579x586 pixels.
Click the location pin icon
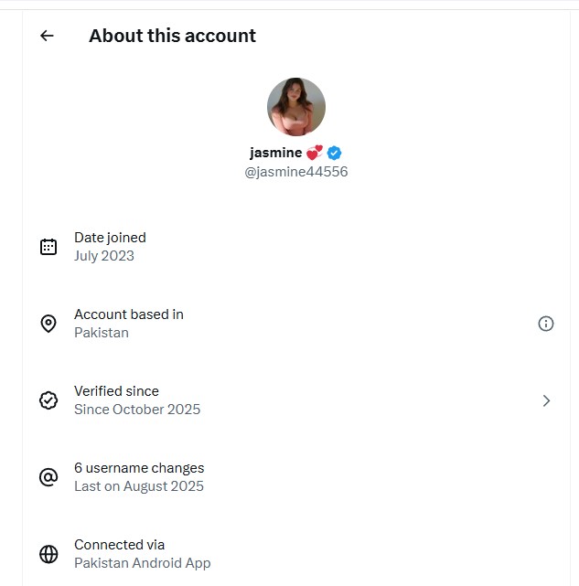pyautogui.click(x=48, y=324)
